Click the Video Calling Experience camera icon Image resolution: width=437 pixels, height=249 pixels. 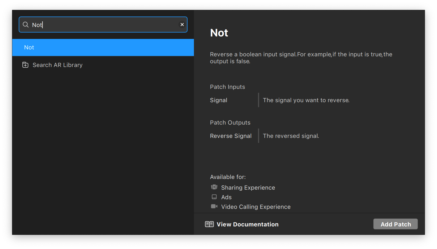(214, 207)
